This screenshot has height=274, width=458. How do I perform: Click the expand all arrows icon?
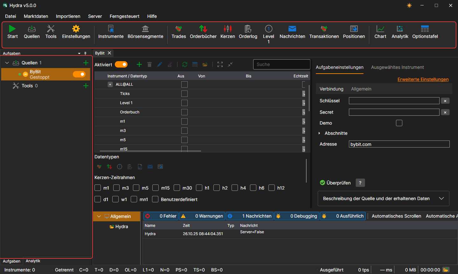pyautogui.click(x=220, y=64)
